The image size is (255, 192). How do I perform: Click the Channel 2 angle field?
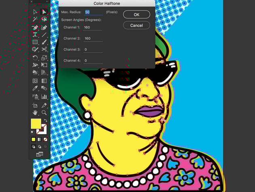tap(93, 38)
